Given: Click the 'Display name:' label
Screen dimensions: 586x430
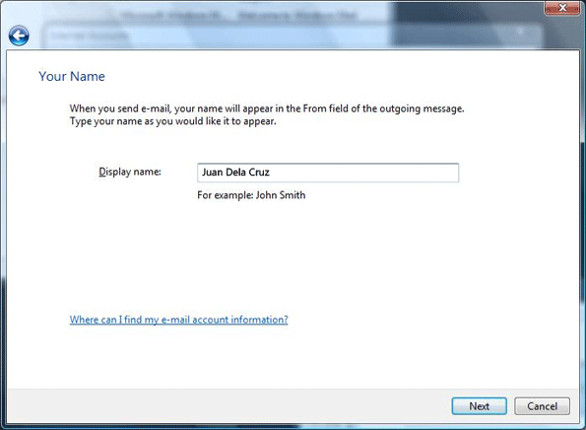Looking at the screenshot, I should [x=130, y=172].
